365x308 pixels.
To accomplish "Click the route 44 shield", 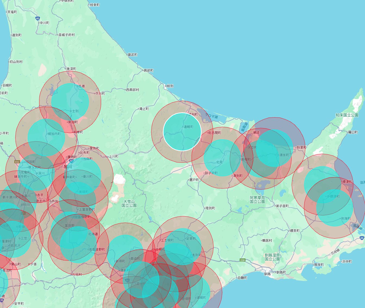I will [x=361, y=238].
